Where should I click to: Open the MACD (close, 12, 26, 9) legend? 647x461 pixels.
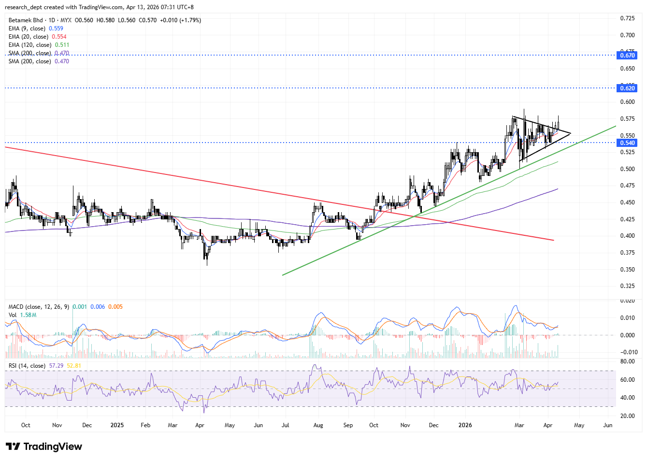click(x=39, y=307)
